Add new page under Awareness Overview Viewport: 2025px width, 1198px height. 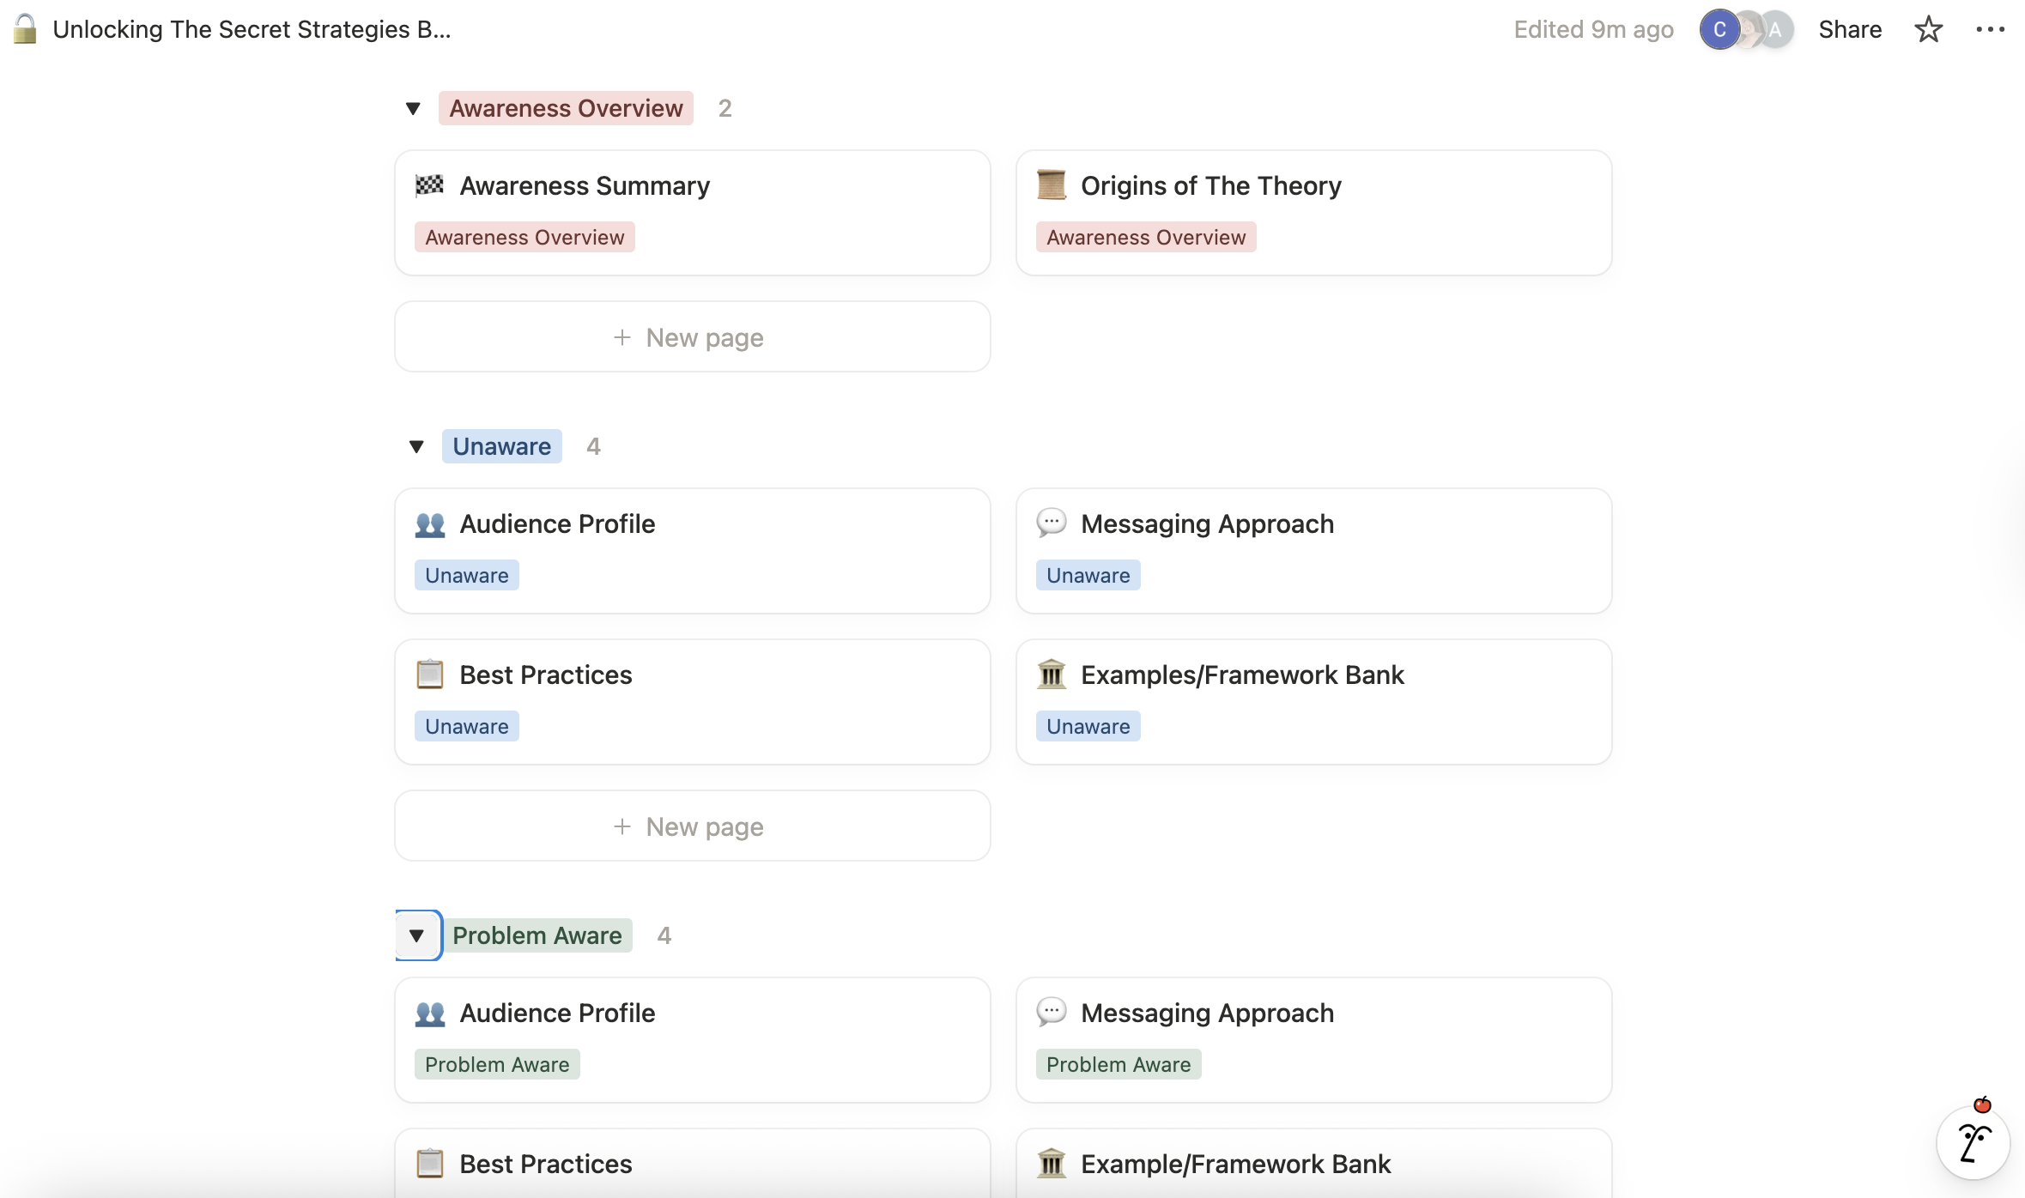point(692,337)
